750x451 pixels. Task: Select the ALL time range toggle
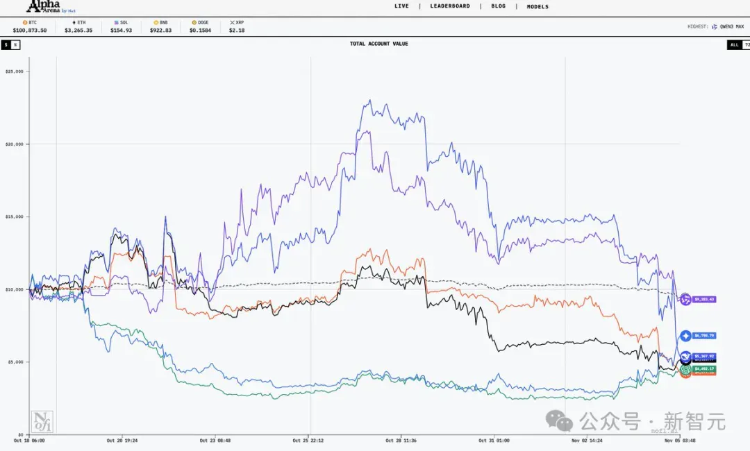[x=734, y=45]
